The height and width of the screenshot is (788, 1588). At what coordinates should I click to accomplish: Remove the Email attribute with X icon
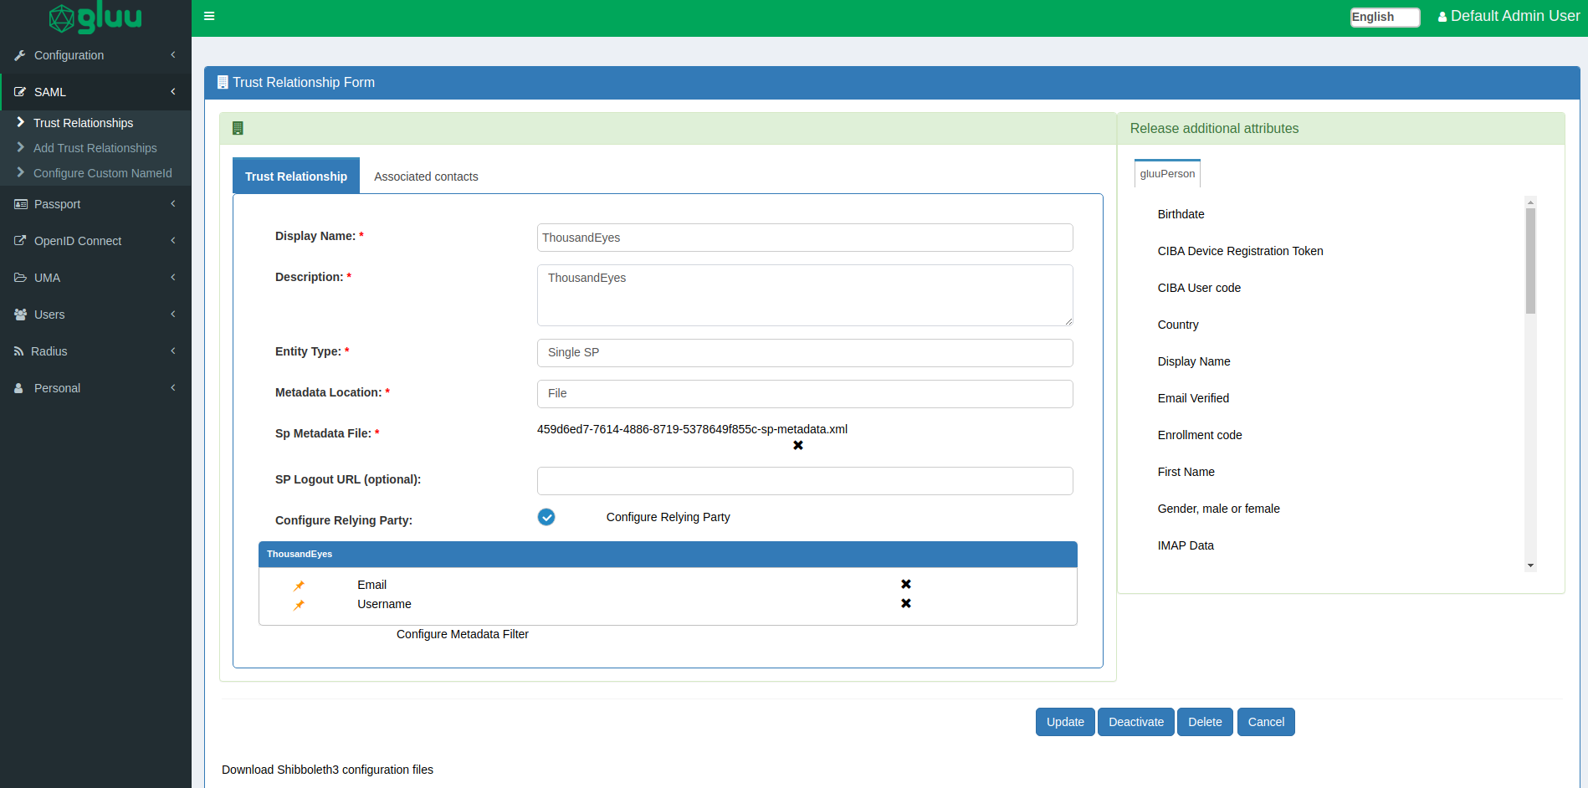(x=905, y=584)
